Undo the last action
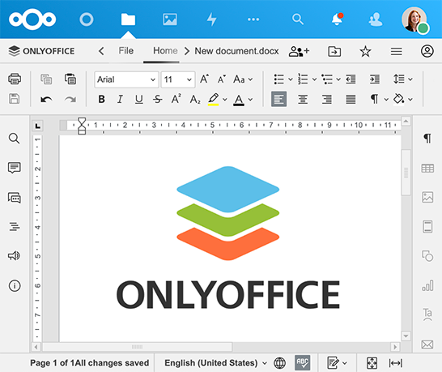The image size is (442, 372). tap(46, 100)
